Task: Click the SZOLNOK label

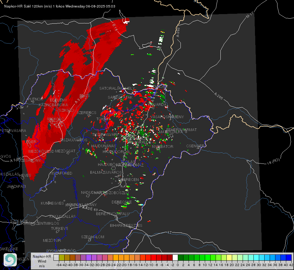Action: [19, 221]
